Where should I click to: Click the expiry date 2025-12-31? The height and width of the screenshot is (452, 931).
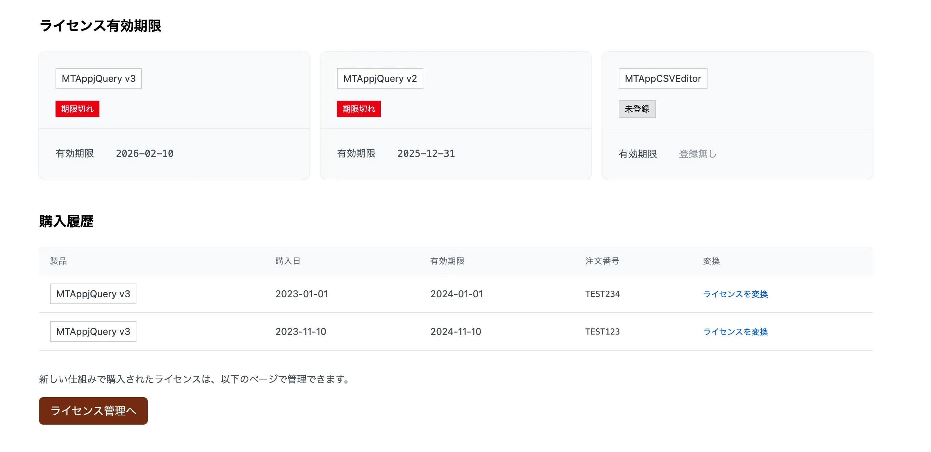click(426, 153)
